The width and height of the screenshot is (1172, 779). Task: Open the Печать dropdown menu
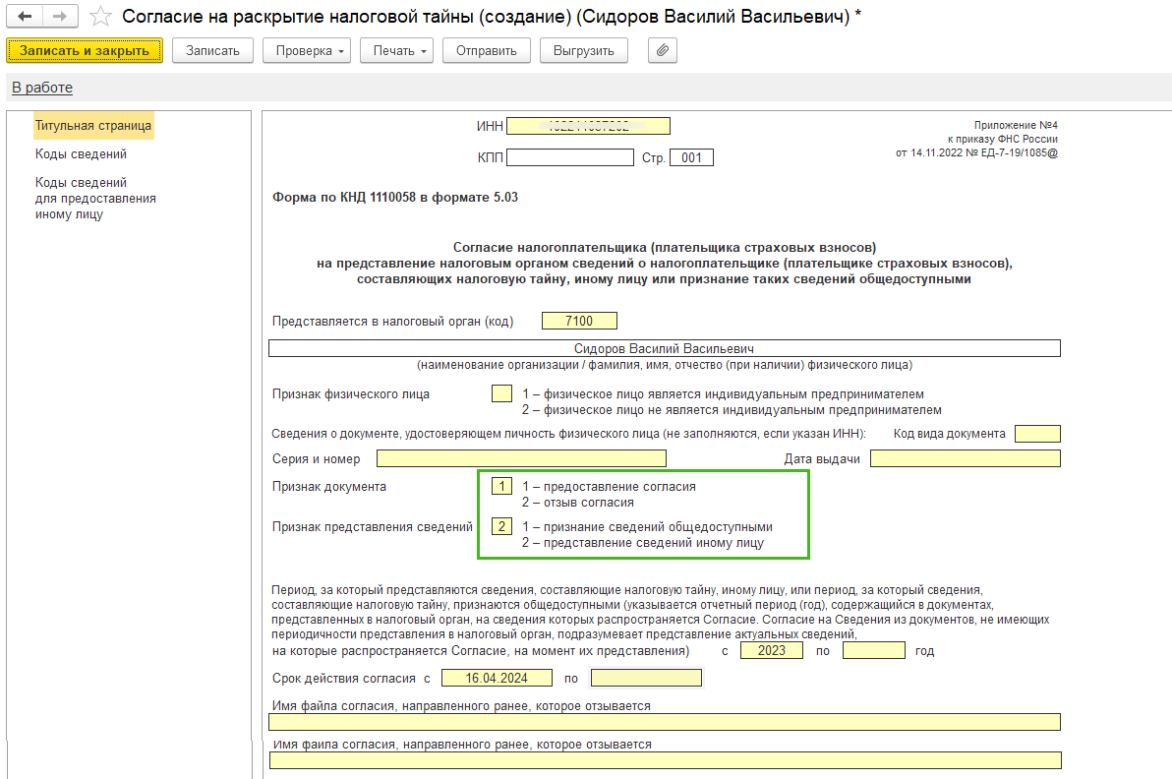(x=397, y=51)
